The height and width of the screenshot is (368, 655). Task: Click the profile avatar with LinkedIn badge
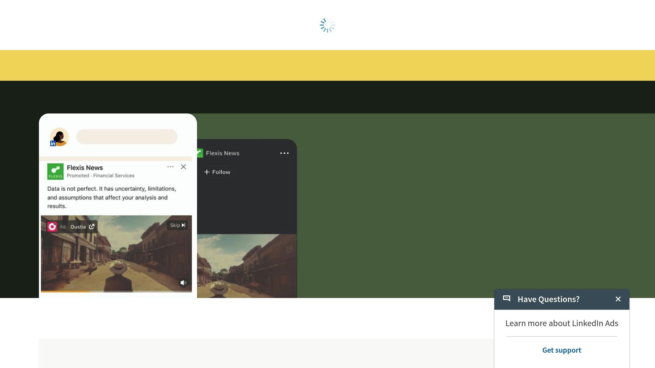tap(59, 137)
